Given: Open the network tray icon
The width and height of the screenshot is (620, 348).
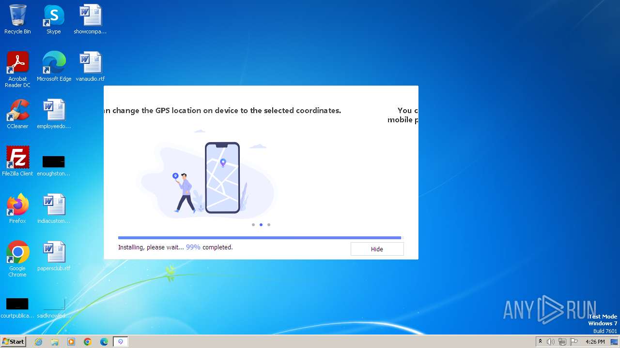Looking at the screenshot, I should [x=562, y=342].
